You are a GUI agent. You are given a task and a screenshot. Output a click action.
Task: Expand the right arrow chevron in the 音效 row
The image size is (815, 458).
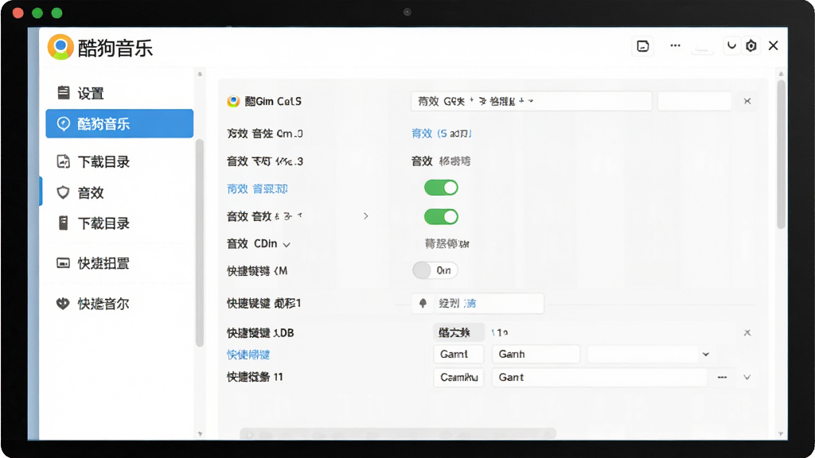[x=366, y=216]
